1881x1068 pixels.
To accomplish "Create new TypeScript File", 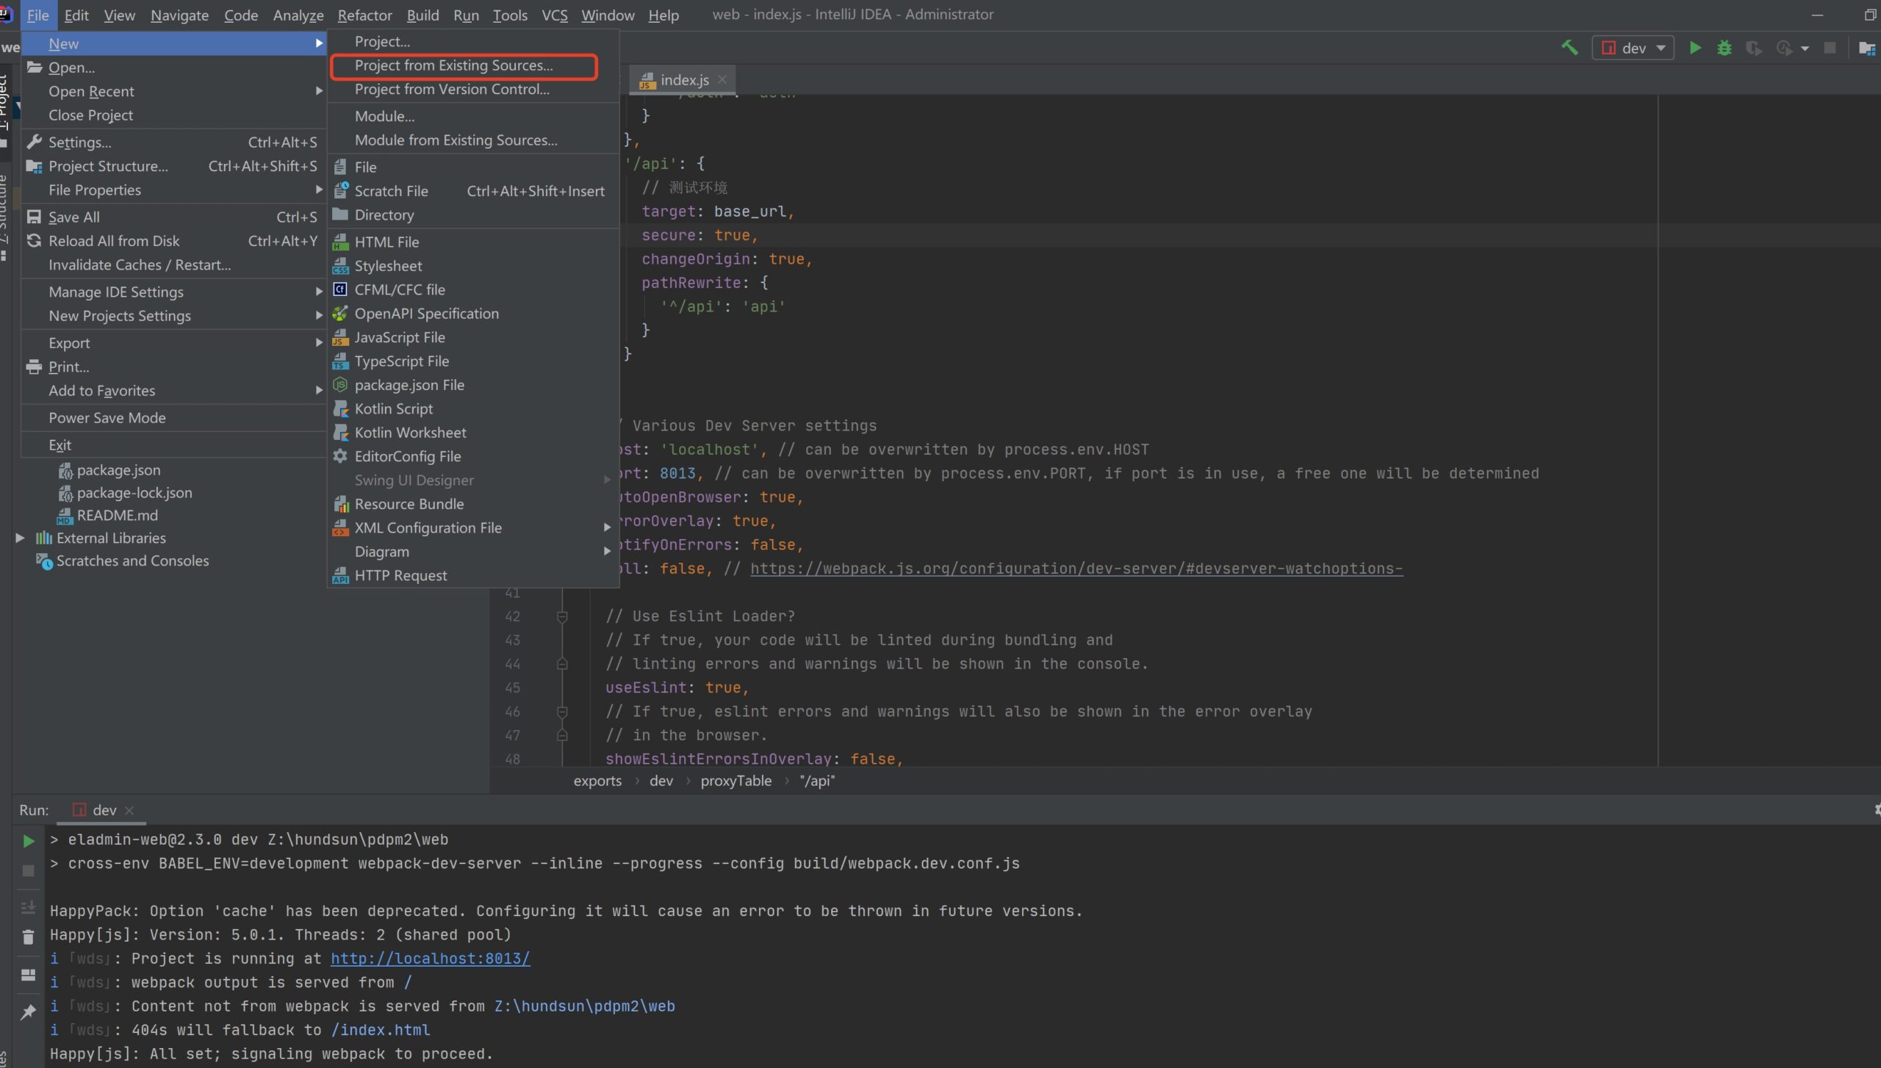I will (473, 361).
